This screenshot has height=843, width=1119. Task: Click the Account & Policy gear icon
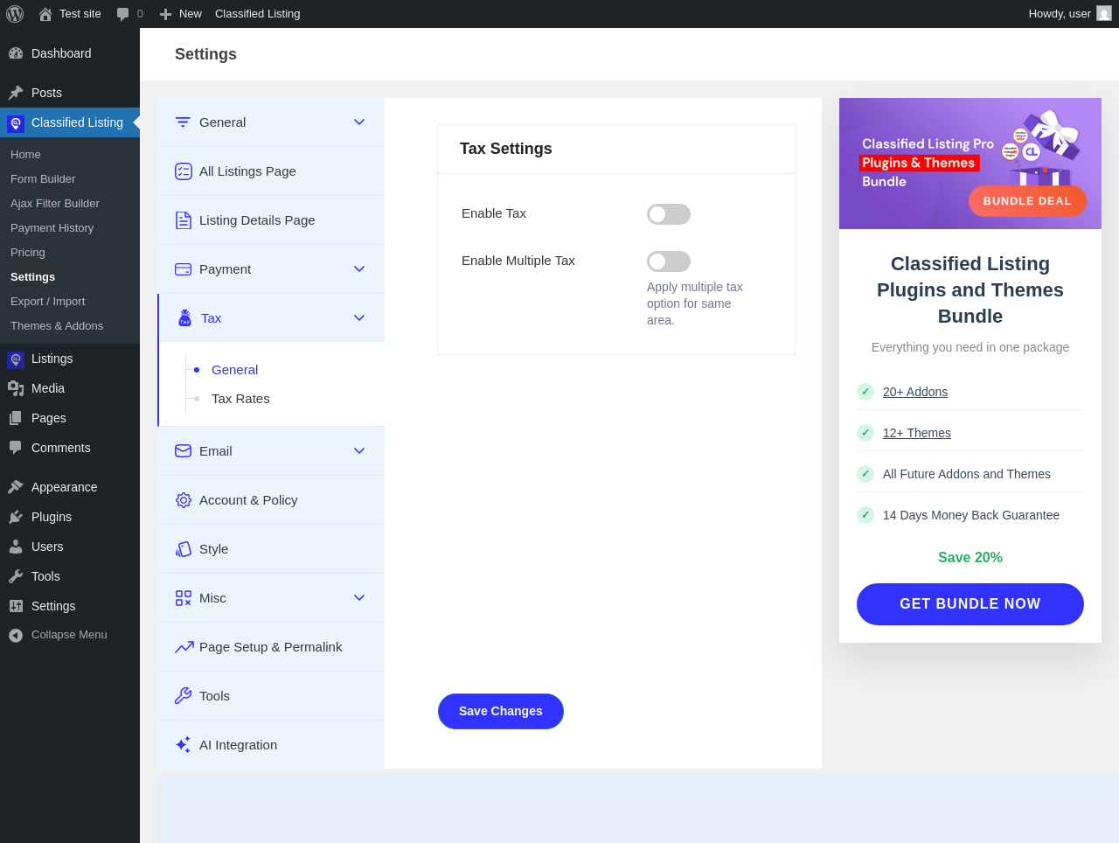point(184,500)
